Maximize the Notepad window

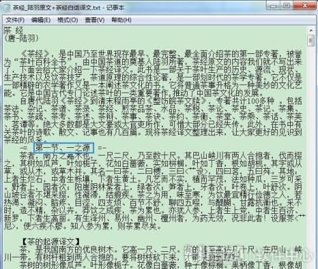pyautogui.click(x=287, y=6)
